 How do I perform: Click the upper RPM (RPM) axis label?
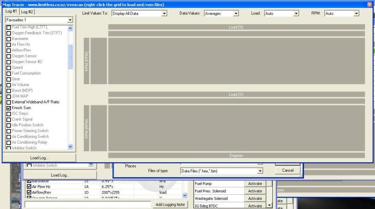(x=87, y=61)
